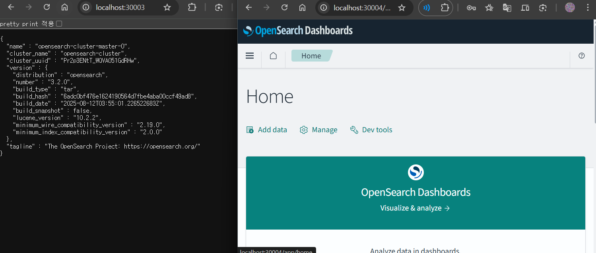Click the OpenSearch Dashboards logo

click(298, 31)
